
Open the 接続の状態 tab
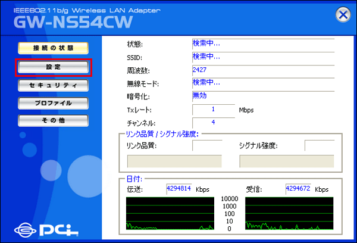pos(53,48)
